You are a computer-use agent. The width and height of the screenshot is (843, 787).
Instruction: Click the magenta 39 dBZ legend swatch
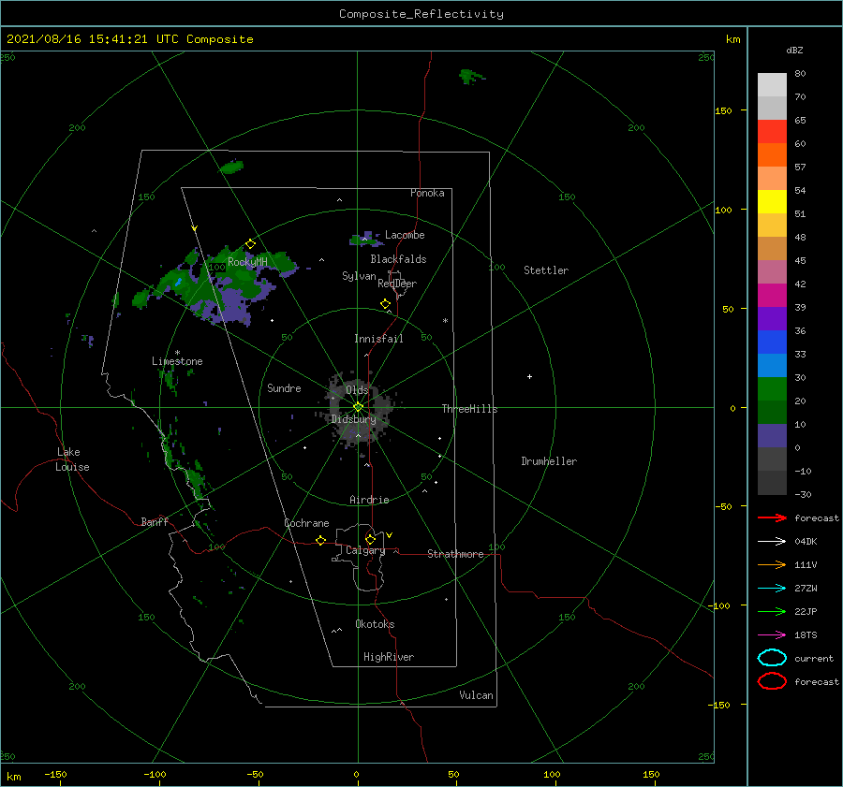pyautogui.click(x=772, y=295)
